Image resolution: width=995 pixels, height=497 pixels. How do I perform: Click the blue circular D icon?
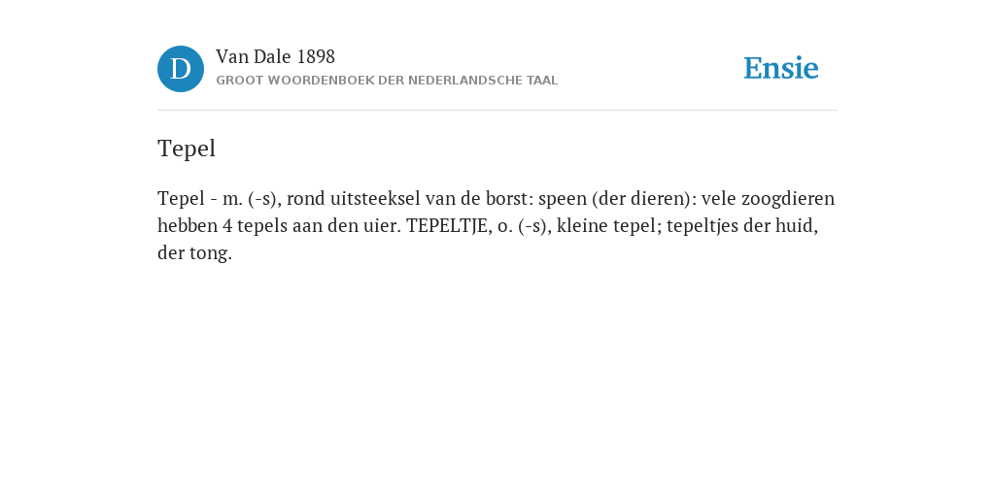pos(181,69)
